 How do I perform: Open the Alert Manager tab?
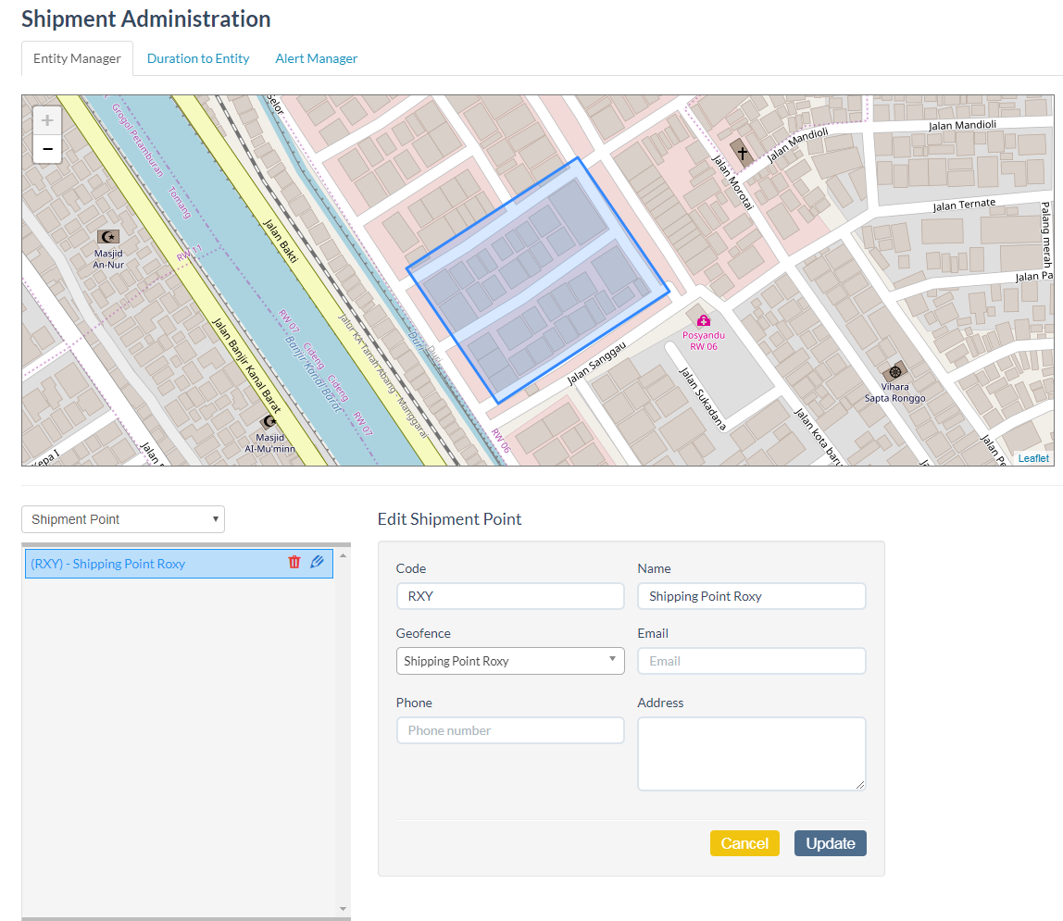tap(316, 58)
